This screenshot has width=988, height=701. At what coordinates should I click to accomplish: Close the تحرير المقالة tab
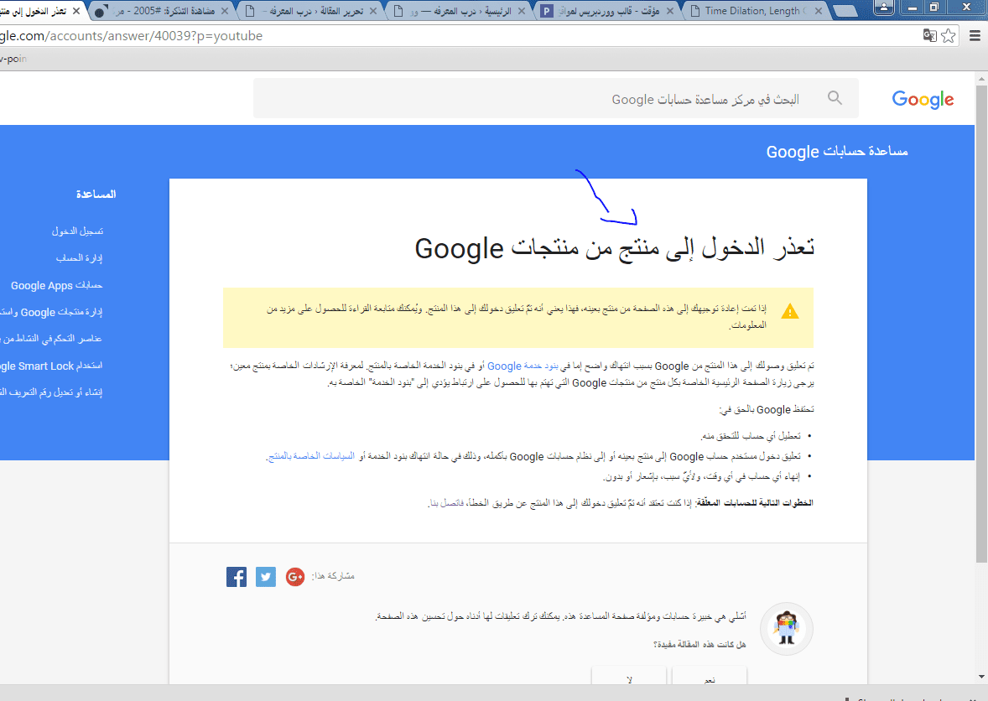point(373,11)
